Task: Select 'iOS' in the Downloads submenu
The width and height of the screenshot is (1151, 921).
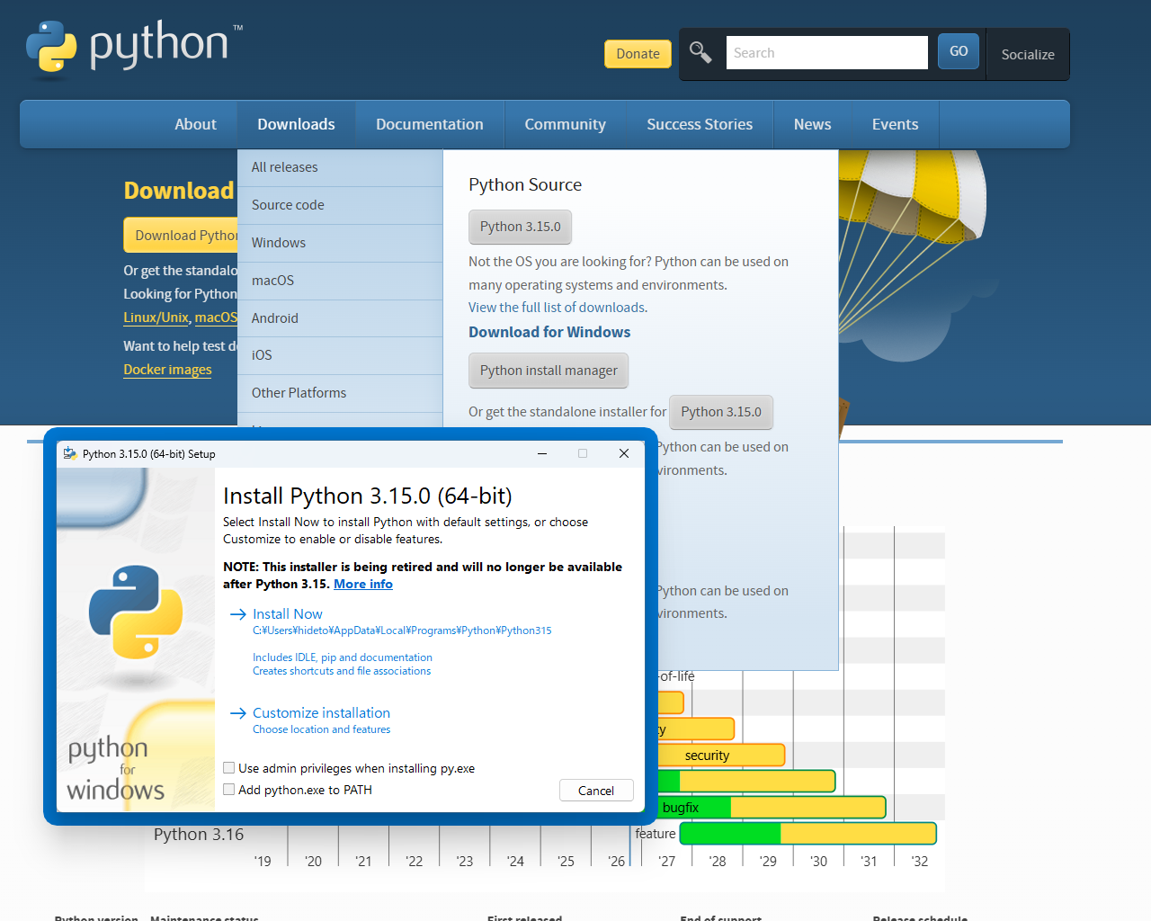Action: tap(340, 355)
